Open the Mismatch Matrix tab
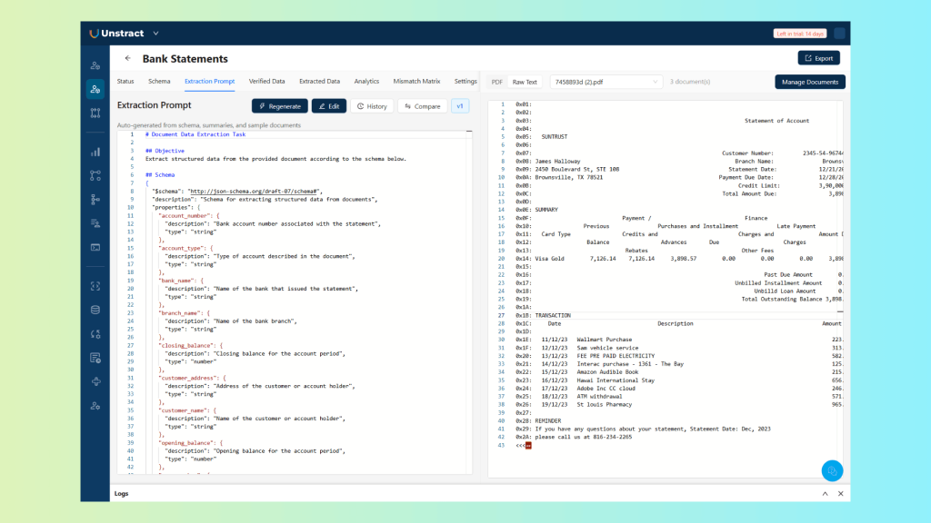Viewport: 931px width, 523px height. pyautogui.click(x=416, y=81)
